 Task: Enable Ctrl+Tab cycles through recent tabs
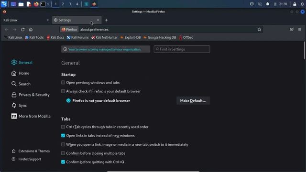(x=63, y=127)
